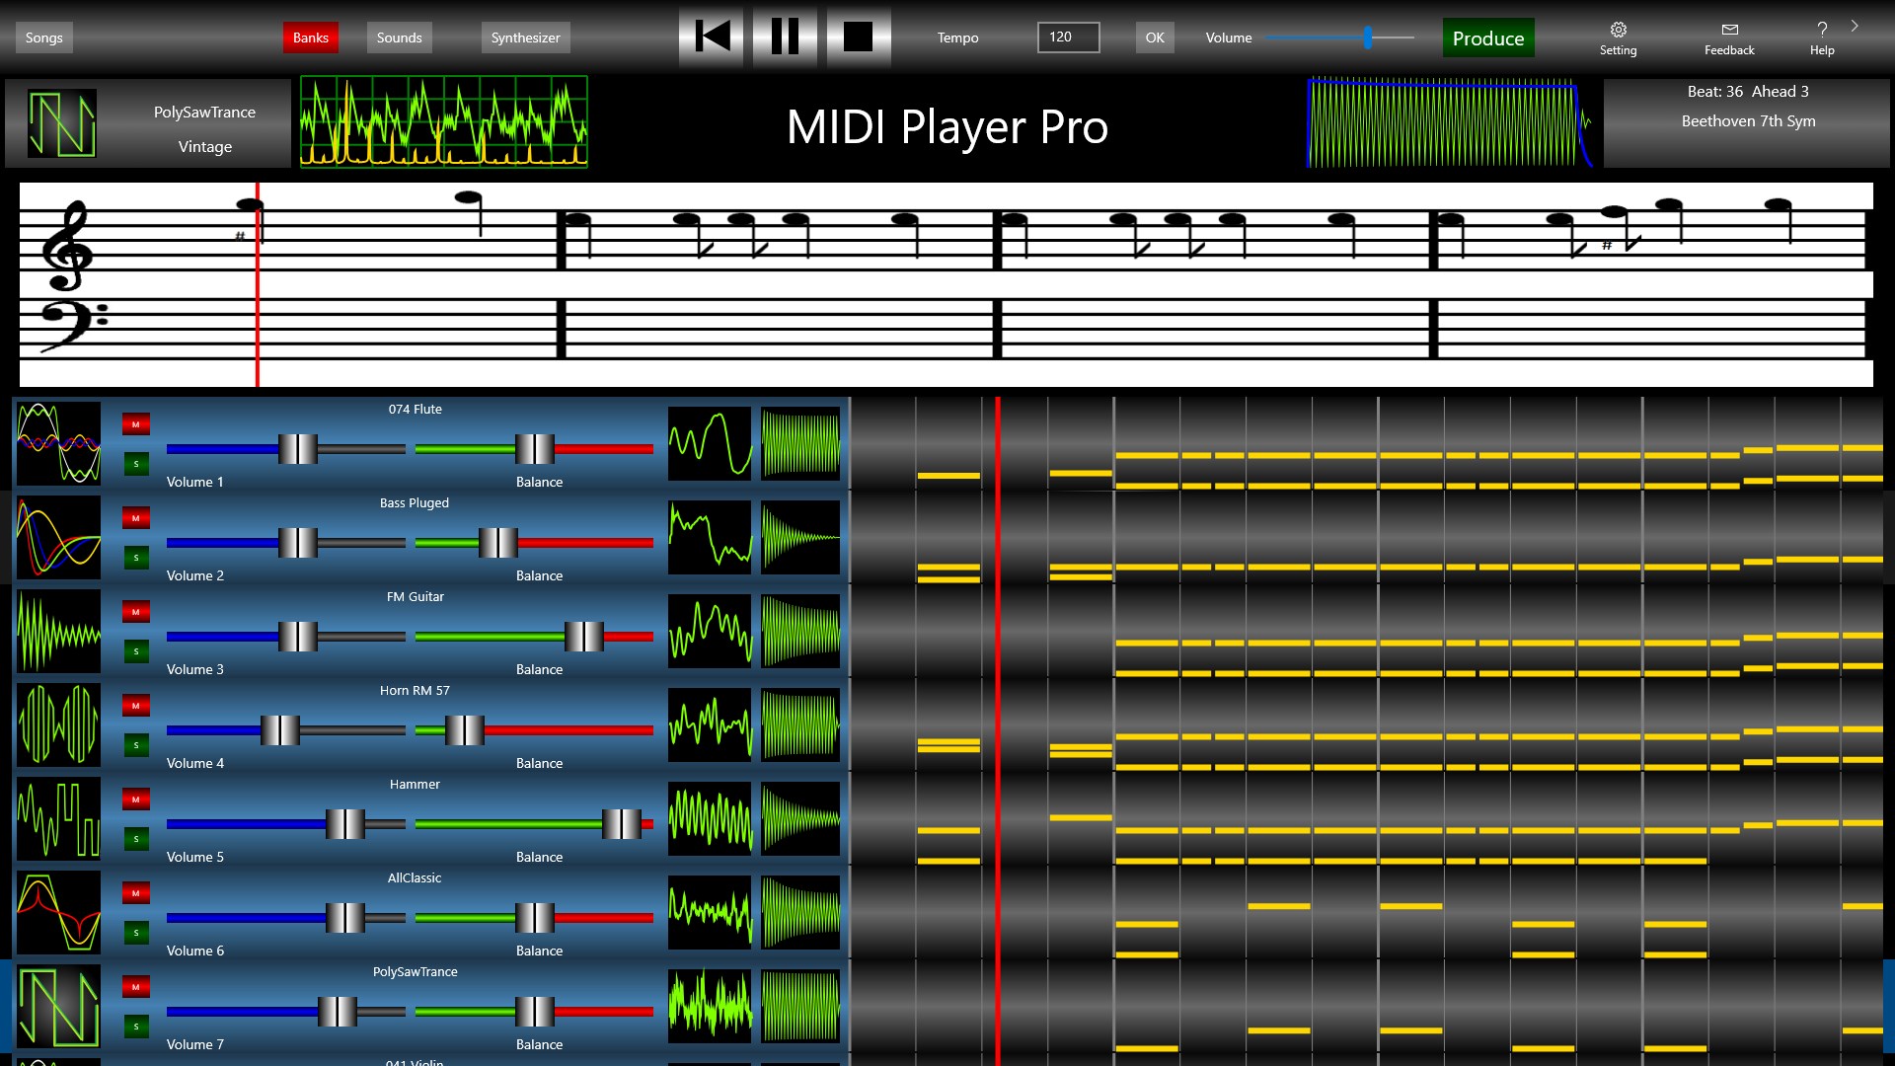
Task: Pause playback with the pause button
Action: (784, 37)
